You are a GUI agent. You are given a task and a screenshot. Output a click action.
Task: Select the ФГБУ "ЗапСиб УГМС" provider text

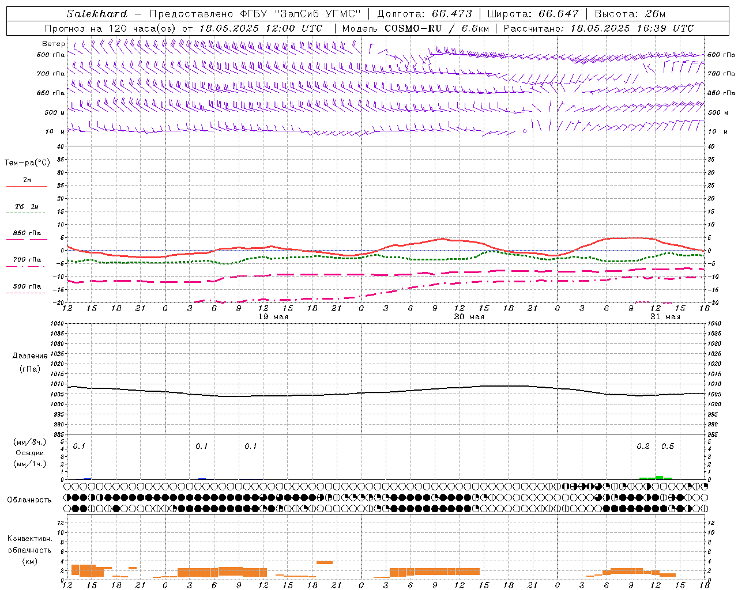[300, 14]
